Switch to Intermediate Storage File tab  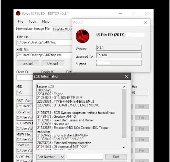[33, 29]
